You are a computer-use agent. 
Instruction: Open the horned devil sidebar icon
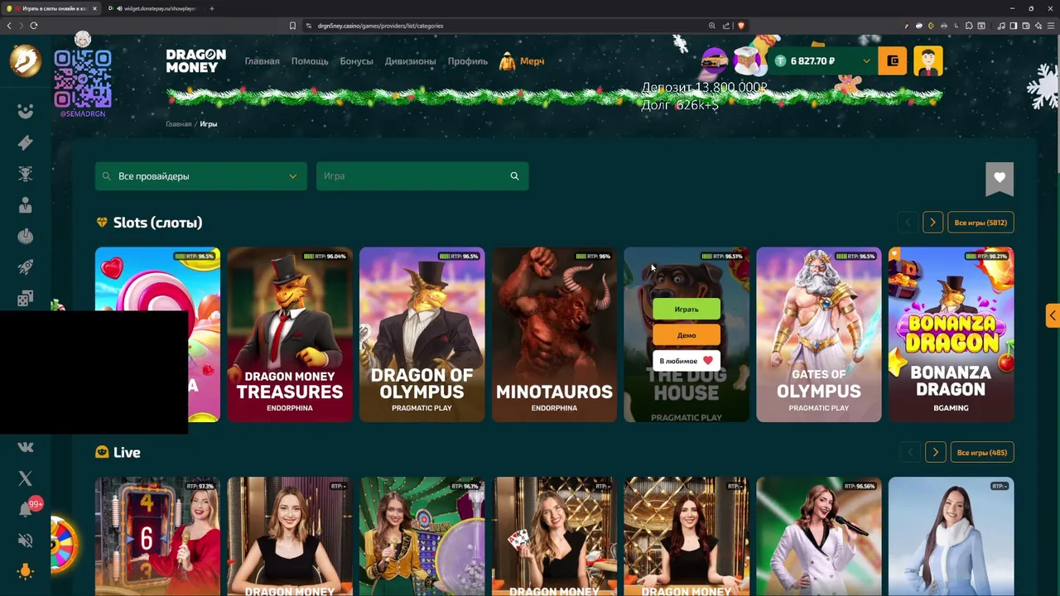[26, 174]
